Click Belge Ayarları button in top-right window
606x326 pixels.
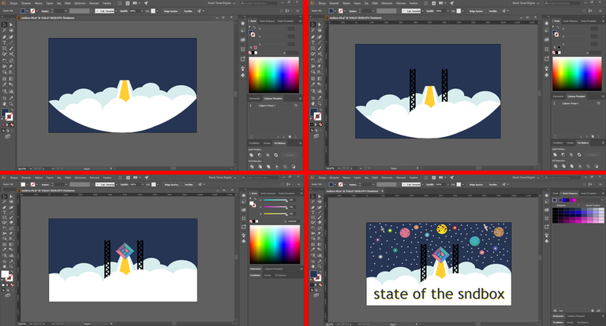tap(476, 11)
